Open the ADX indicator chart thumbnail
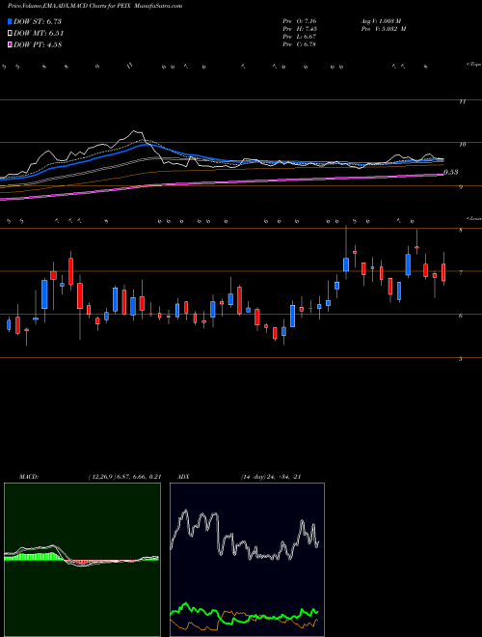The height and width of the screenshot is (637, 482). [x=247, y=560]
